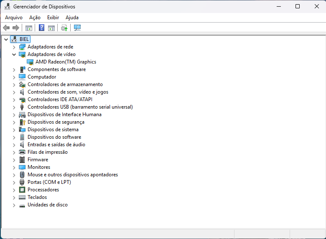The image size is (326, 239).
Task: Expand Controladores de som, vídeo e jogos chevron
Action: (14, 92)
